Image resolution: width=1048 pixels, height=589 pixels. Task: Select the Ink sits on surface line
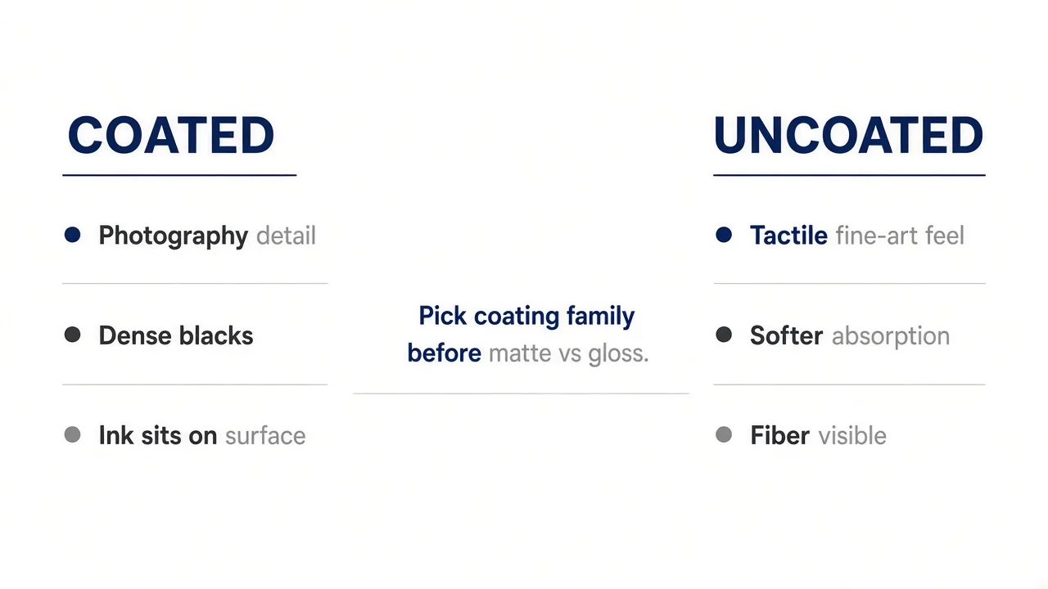[202, 435]
